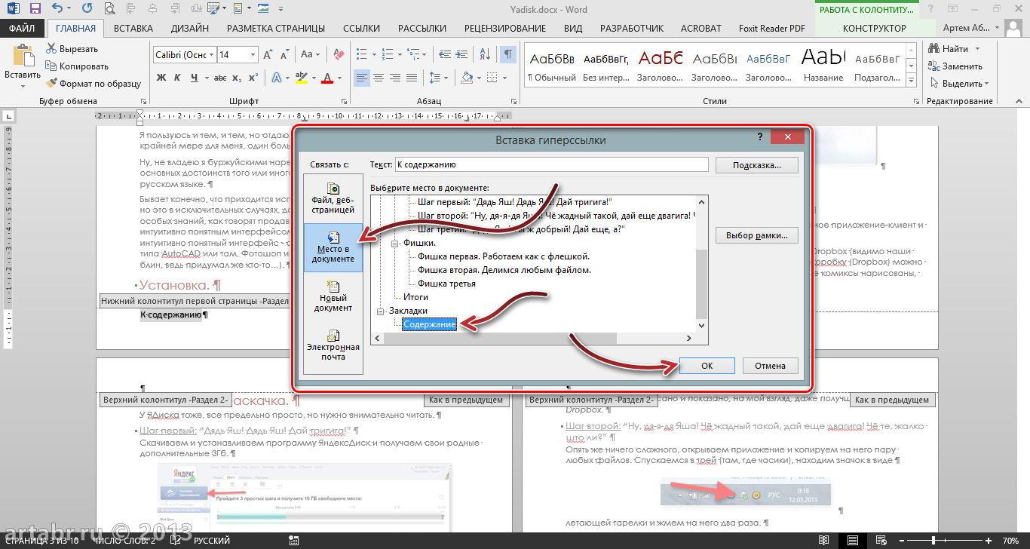The height and width of the screenshot is (549, 1030).
Task: Click the Копировать (copy) icon
Action: [51, 66]
